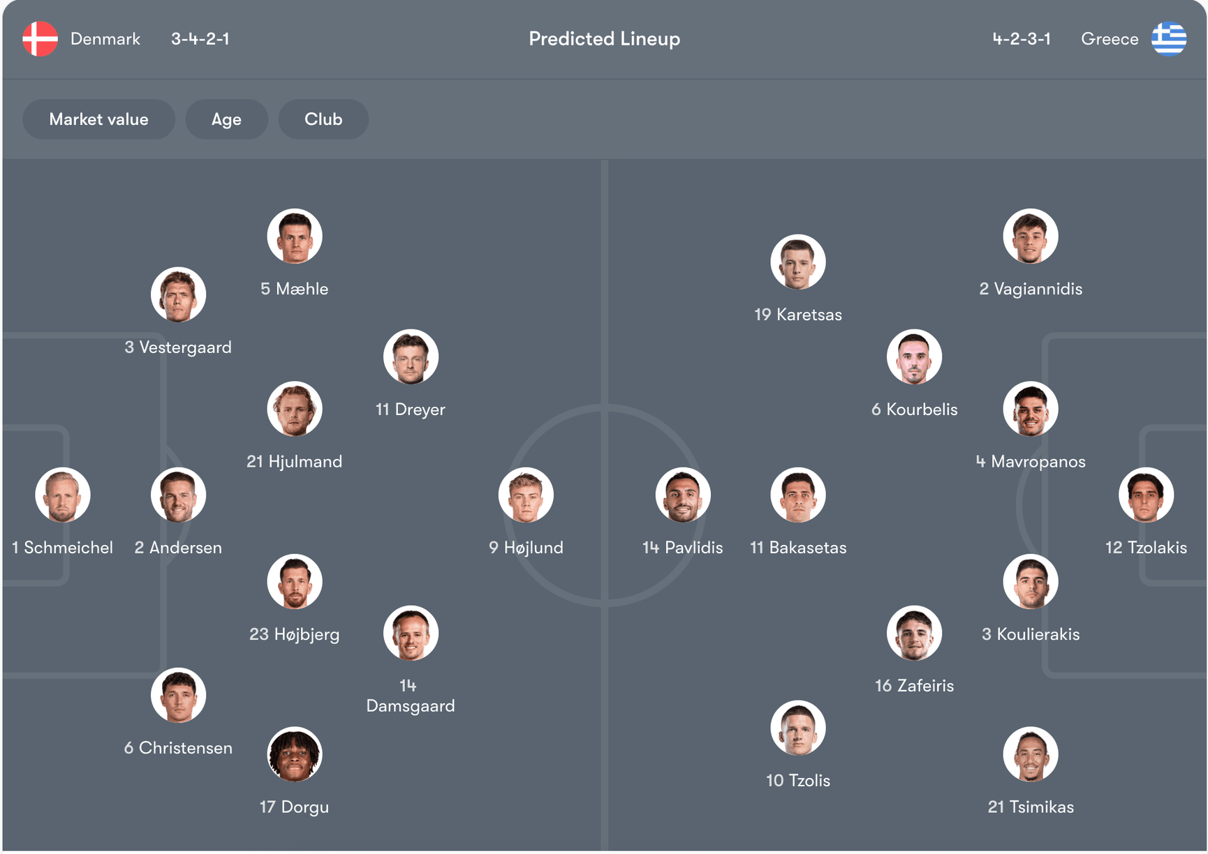Screen dimensions: 1208x854
Task: Select Tsimikas's player avatar
Action: pos(1030,754)
